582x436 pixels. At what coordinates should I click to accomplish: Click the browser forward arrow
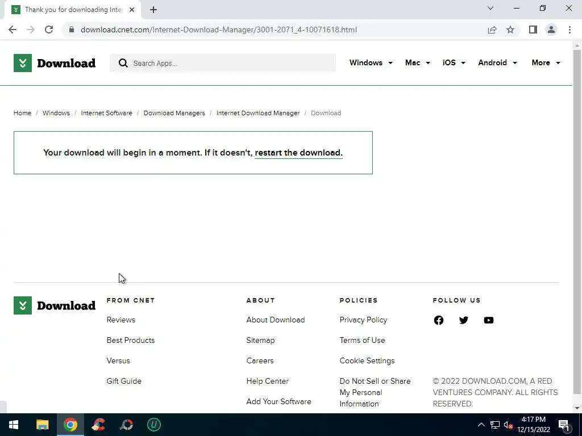(x=31, y=30)
